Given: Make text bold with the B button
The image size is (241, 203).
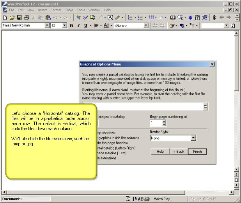Looking at the screenshot, I should pos(71,26).
